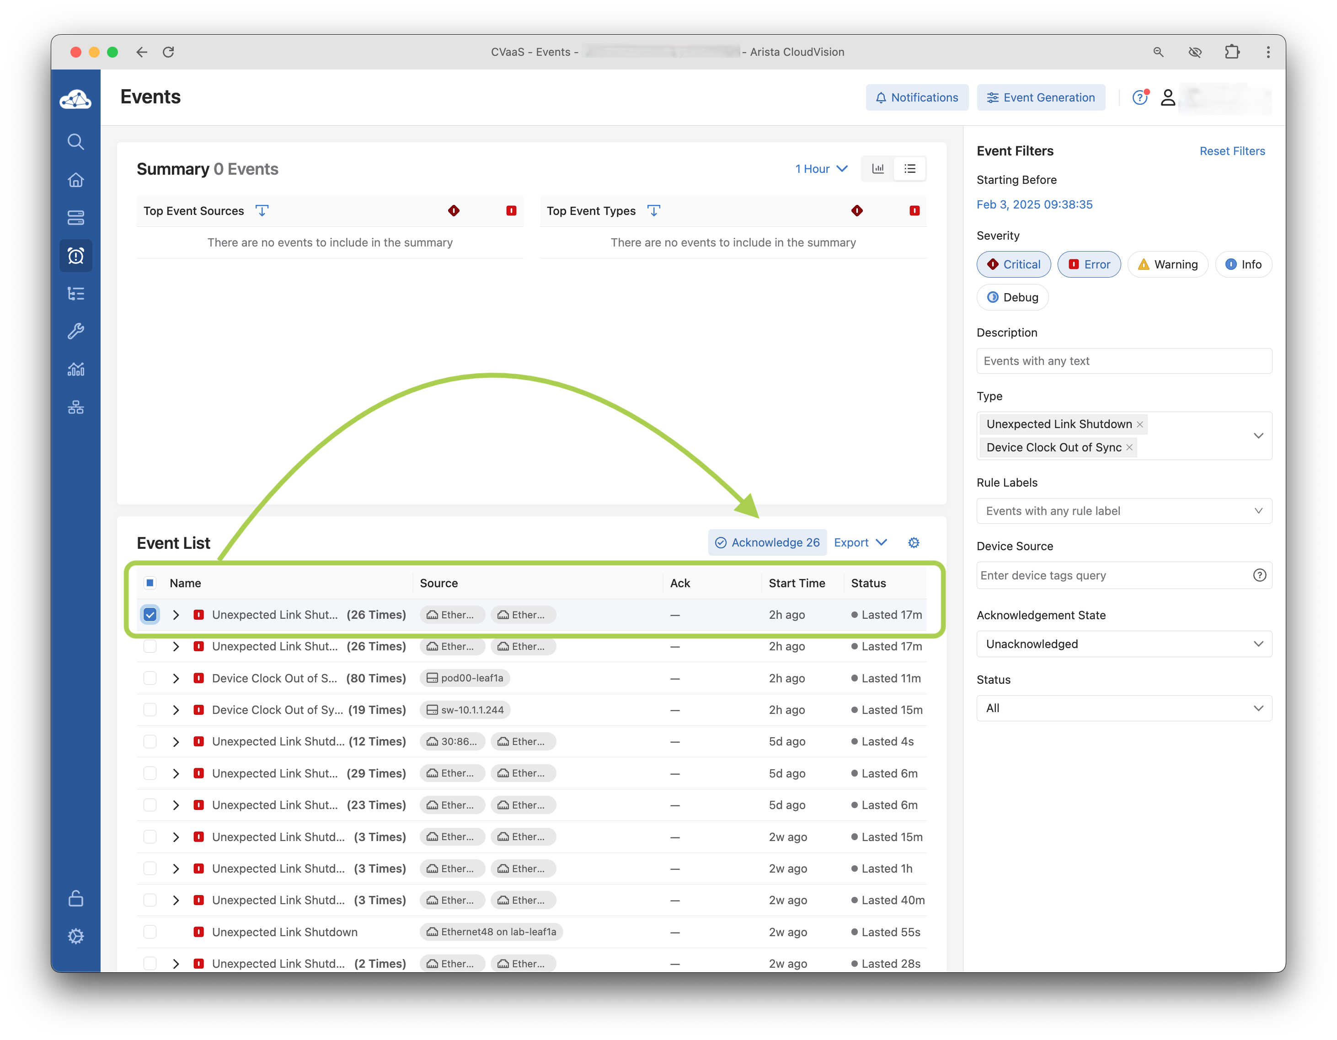Open the Devices inventory sidebar icon
This screenshot has height=1040, width=1337.
[x=75, y=217]
